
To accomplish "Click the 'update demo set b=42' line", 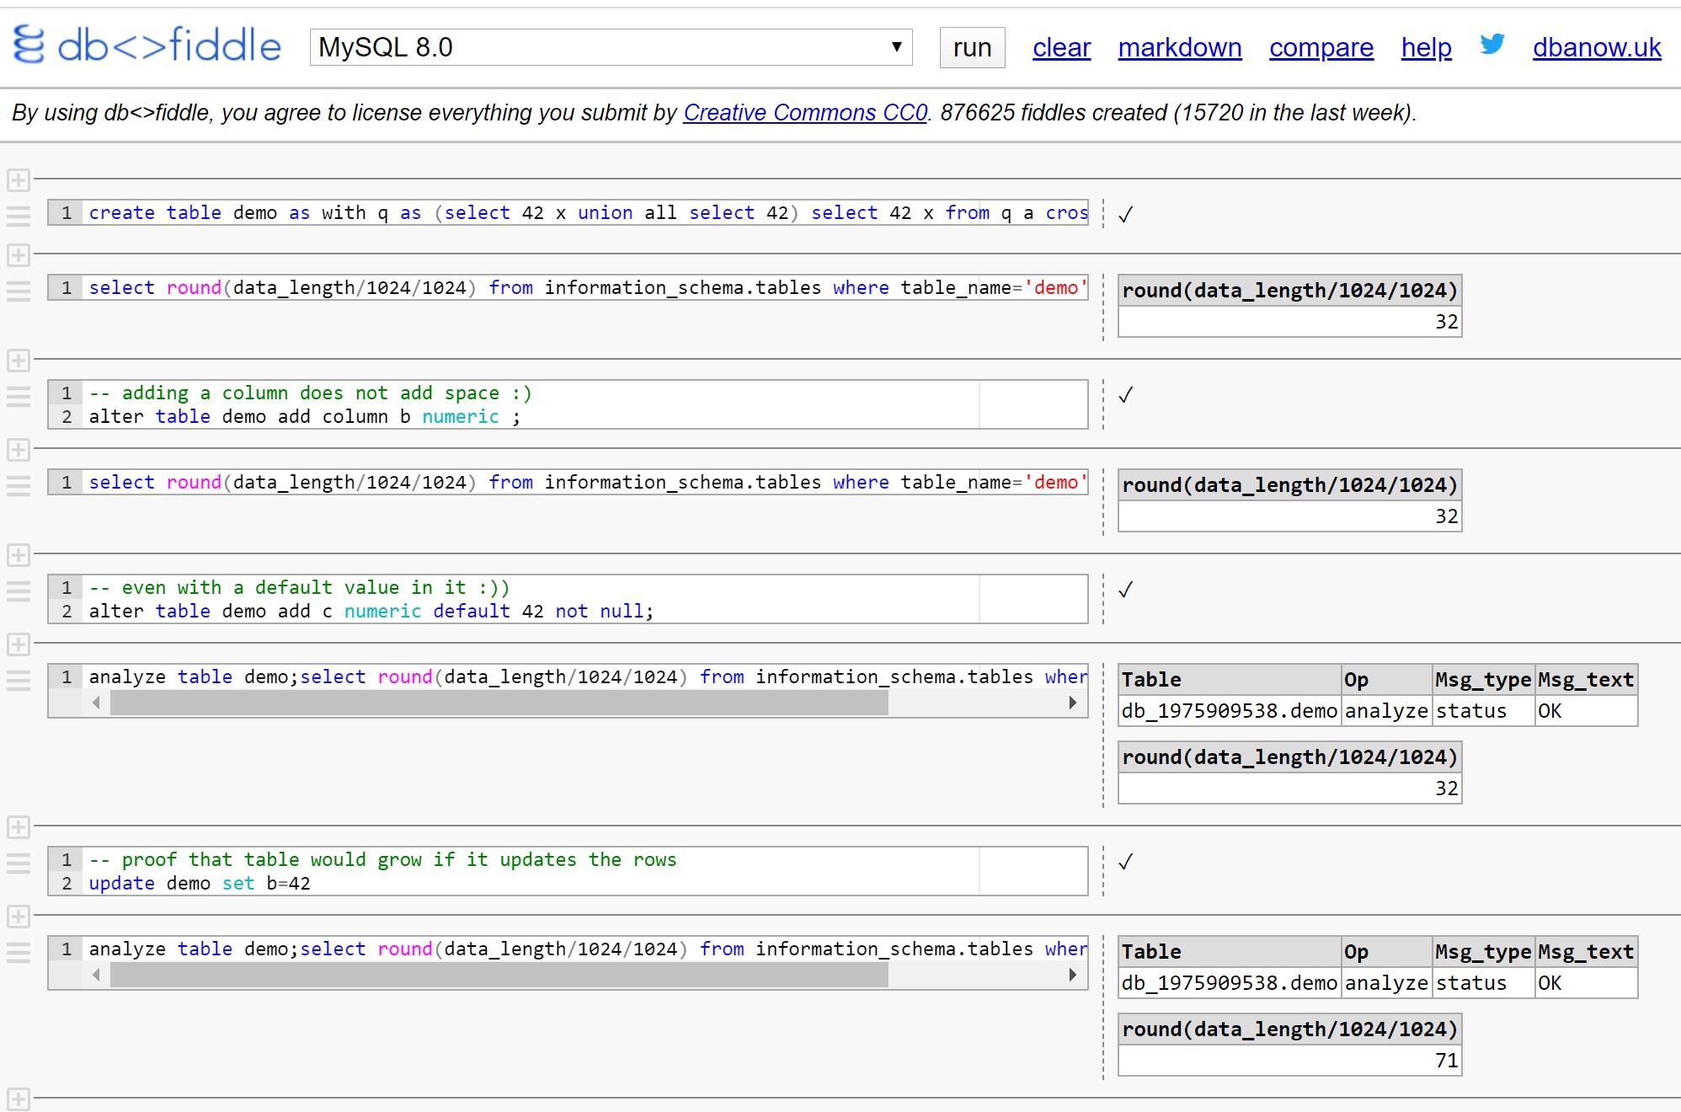I will coord(200,884).
